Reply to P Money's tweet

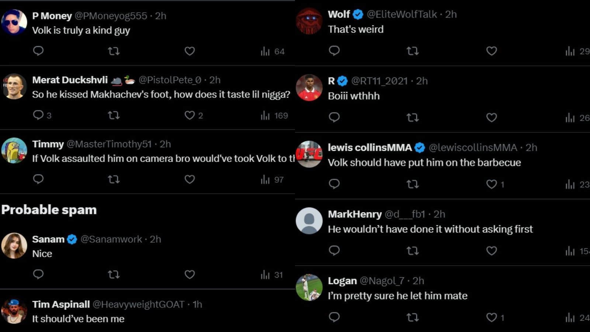click(38, 51)
